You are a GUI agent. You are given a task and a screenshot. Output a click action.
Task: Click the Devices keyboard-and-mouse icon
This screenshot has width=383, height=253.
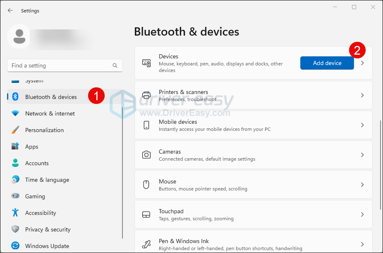pyautogui.click(x=146, y=63)
